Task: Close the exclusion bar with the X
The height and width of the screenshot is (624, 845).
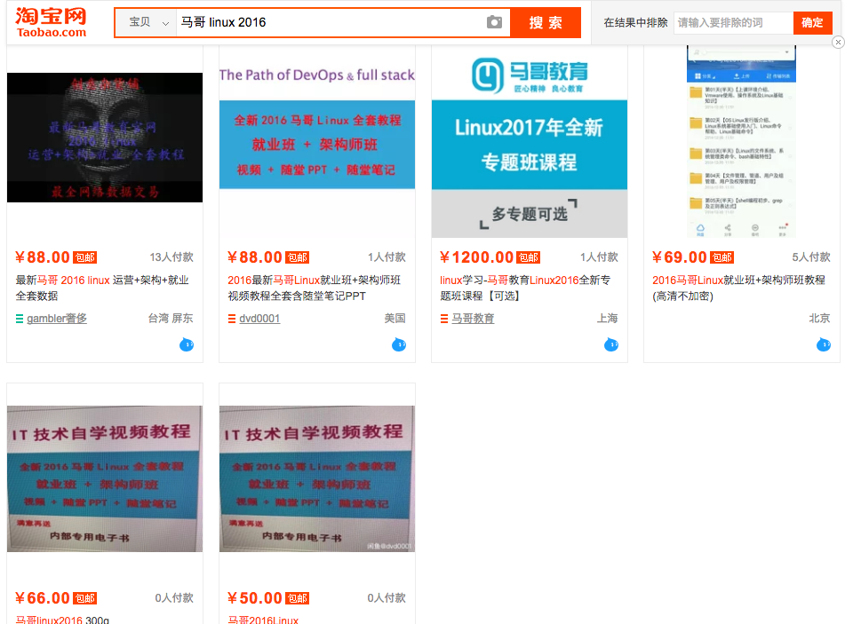Action: [x=838, y=42]
